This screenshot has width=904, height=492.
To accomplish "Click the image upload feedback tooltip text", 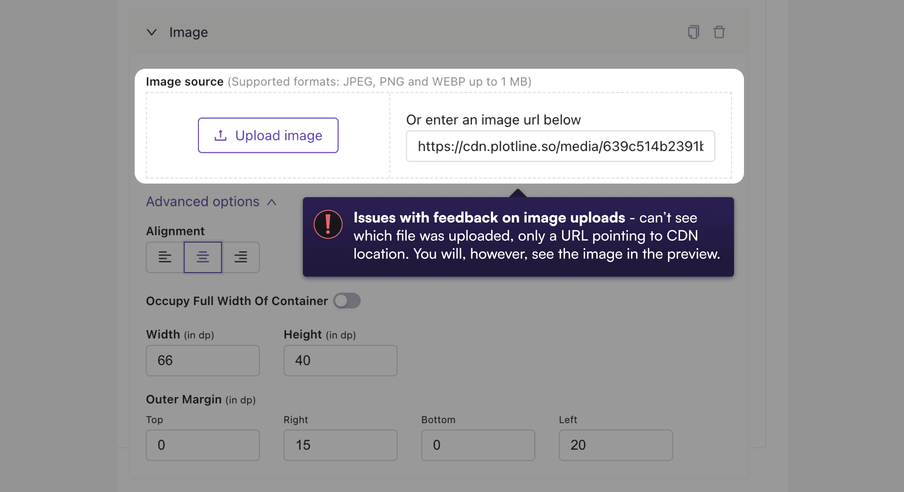I will (536, 236).
